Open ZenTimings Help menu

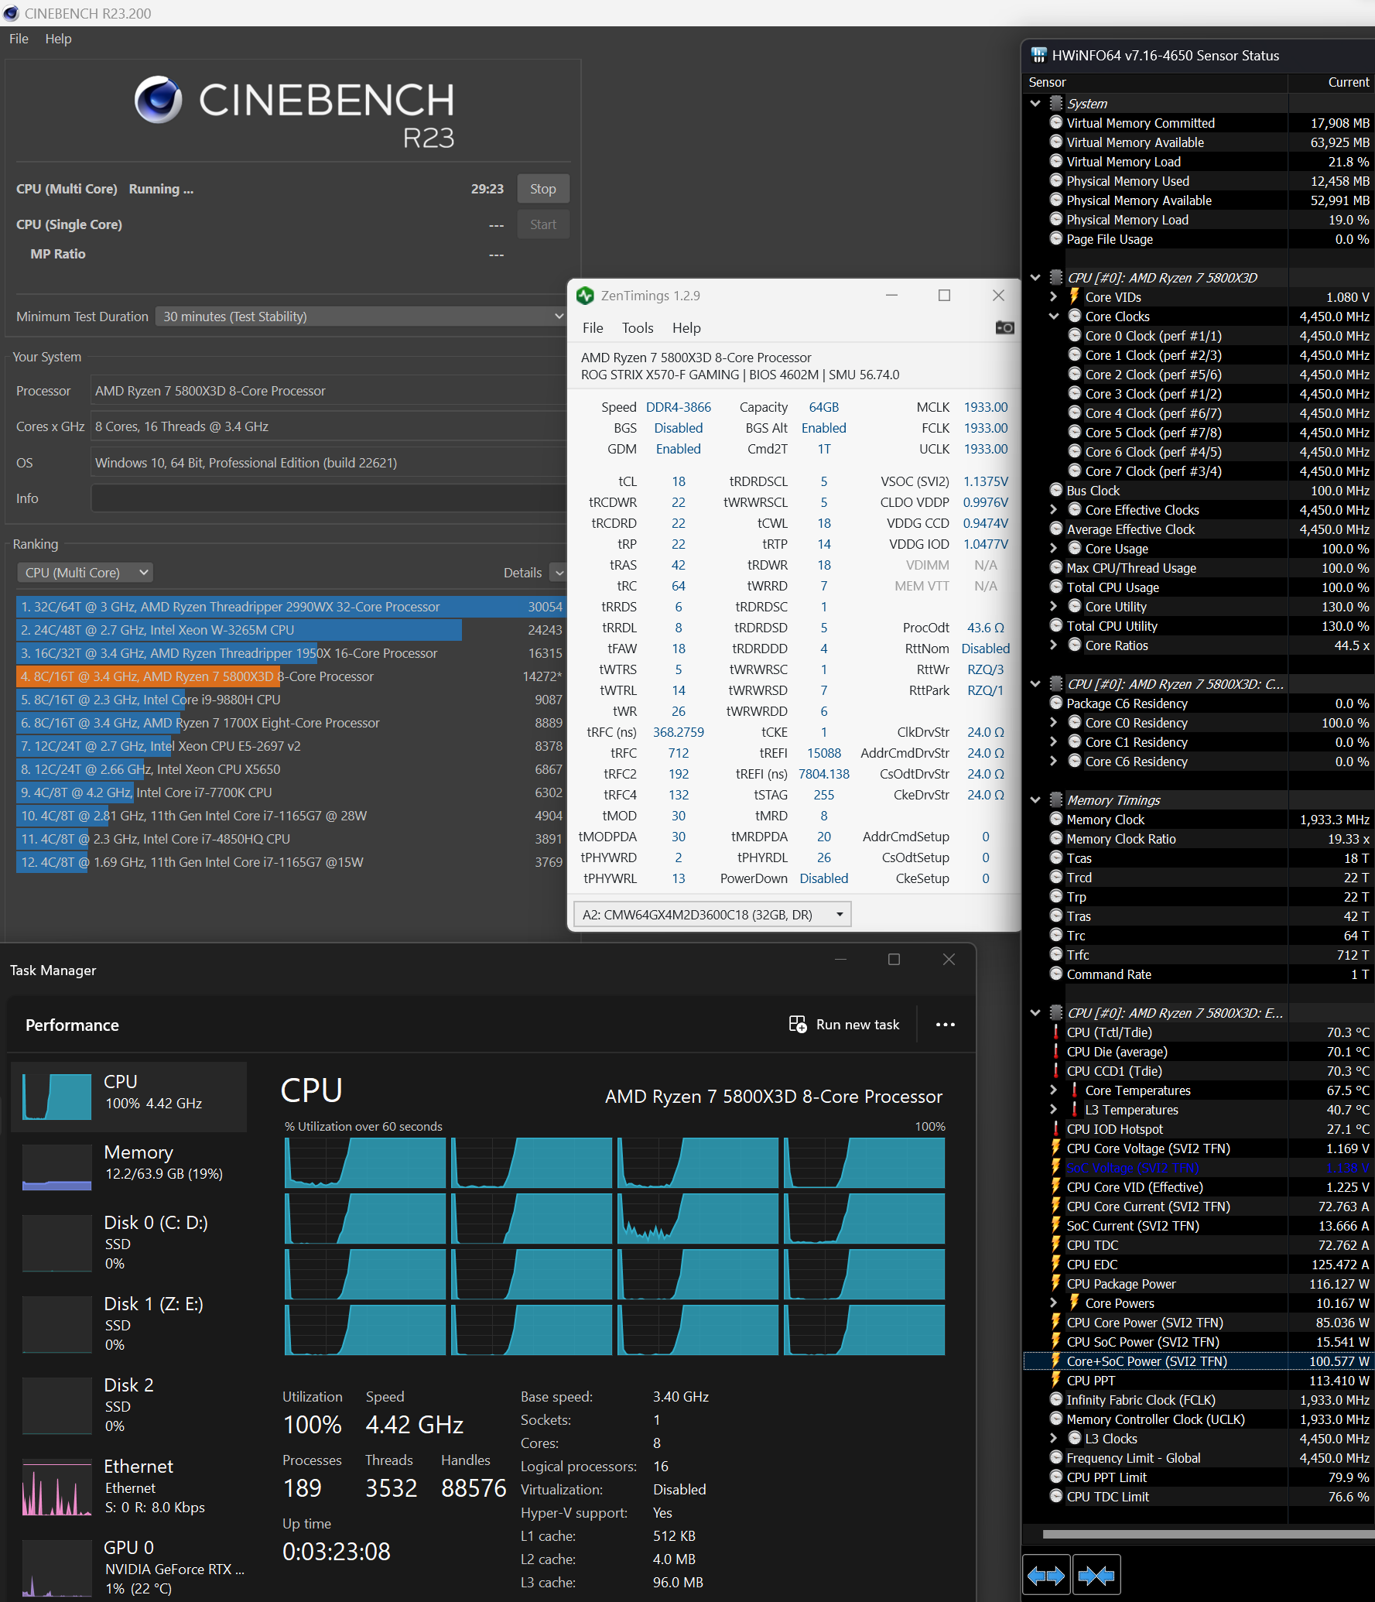coord(686,328)
